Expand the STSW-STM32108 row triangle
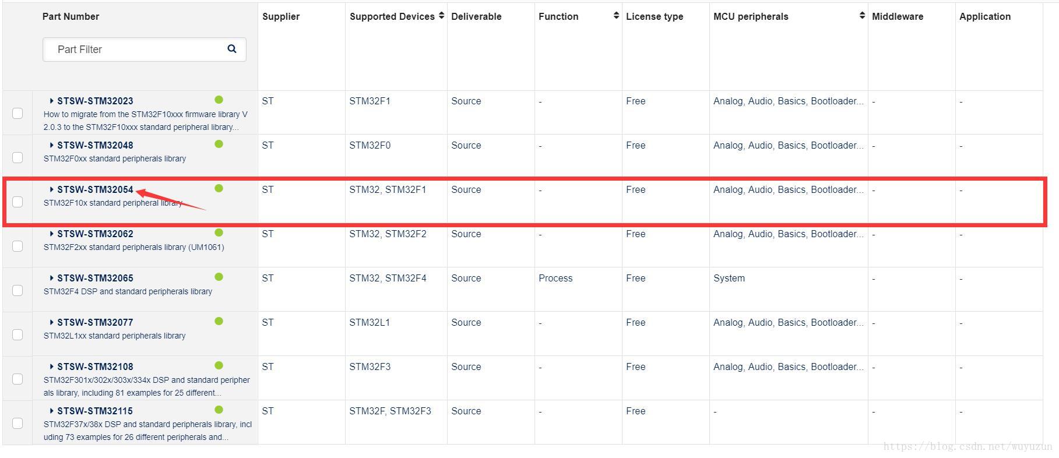The image size is (1059, 458). 51,367
